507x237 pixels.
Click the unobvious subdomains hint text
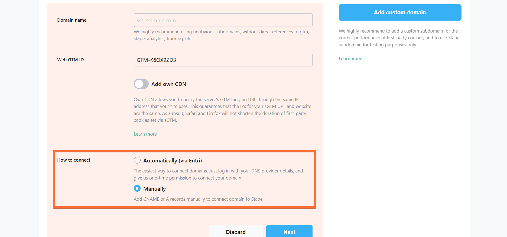pos(221,35)
